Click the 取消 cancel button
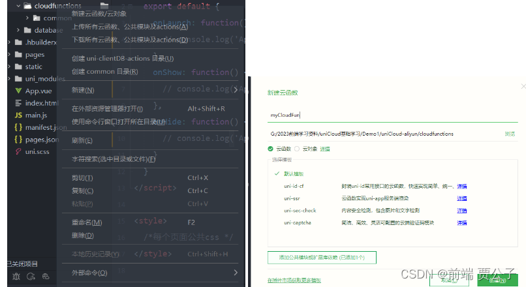 pyautogui.click(x=449, y=280)
